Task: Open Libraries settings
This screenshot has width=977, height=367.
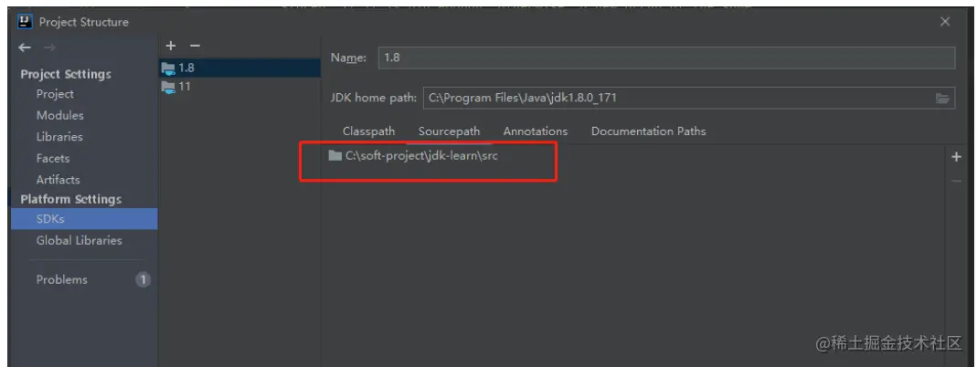Action: click(59, 136)
